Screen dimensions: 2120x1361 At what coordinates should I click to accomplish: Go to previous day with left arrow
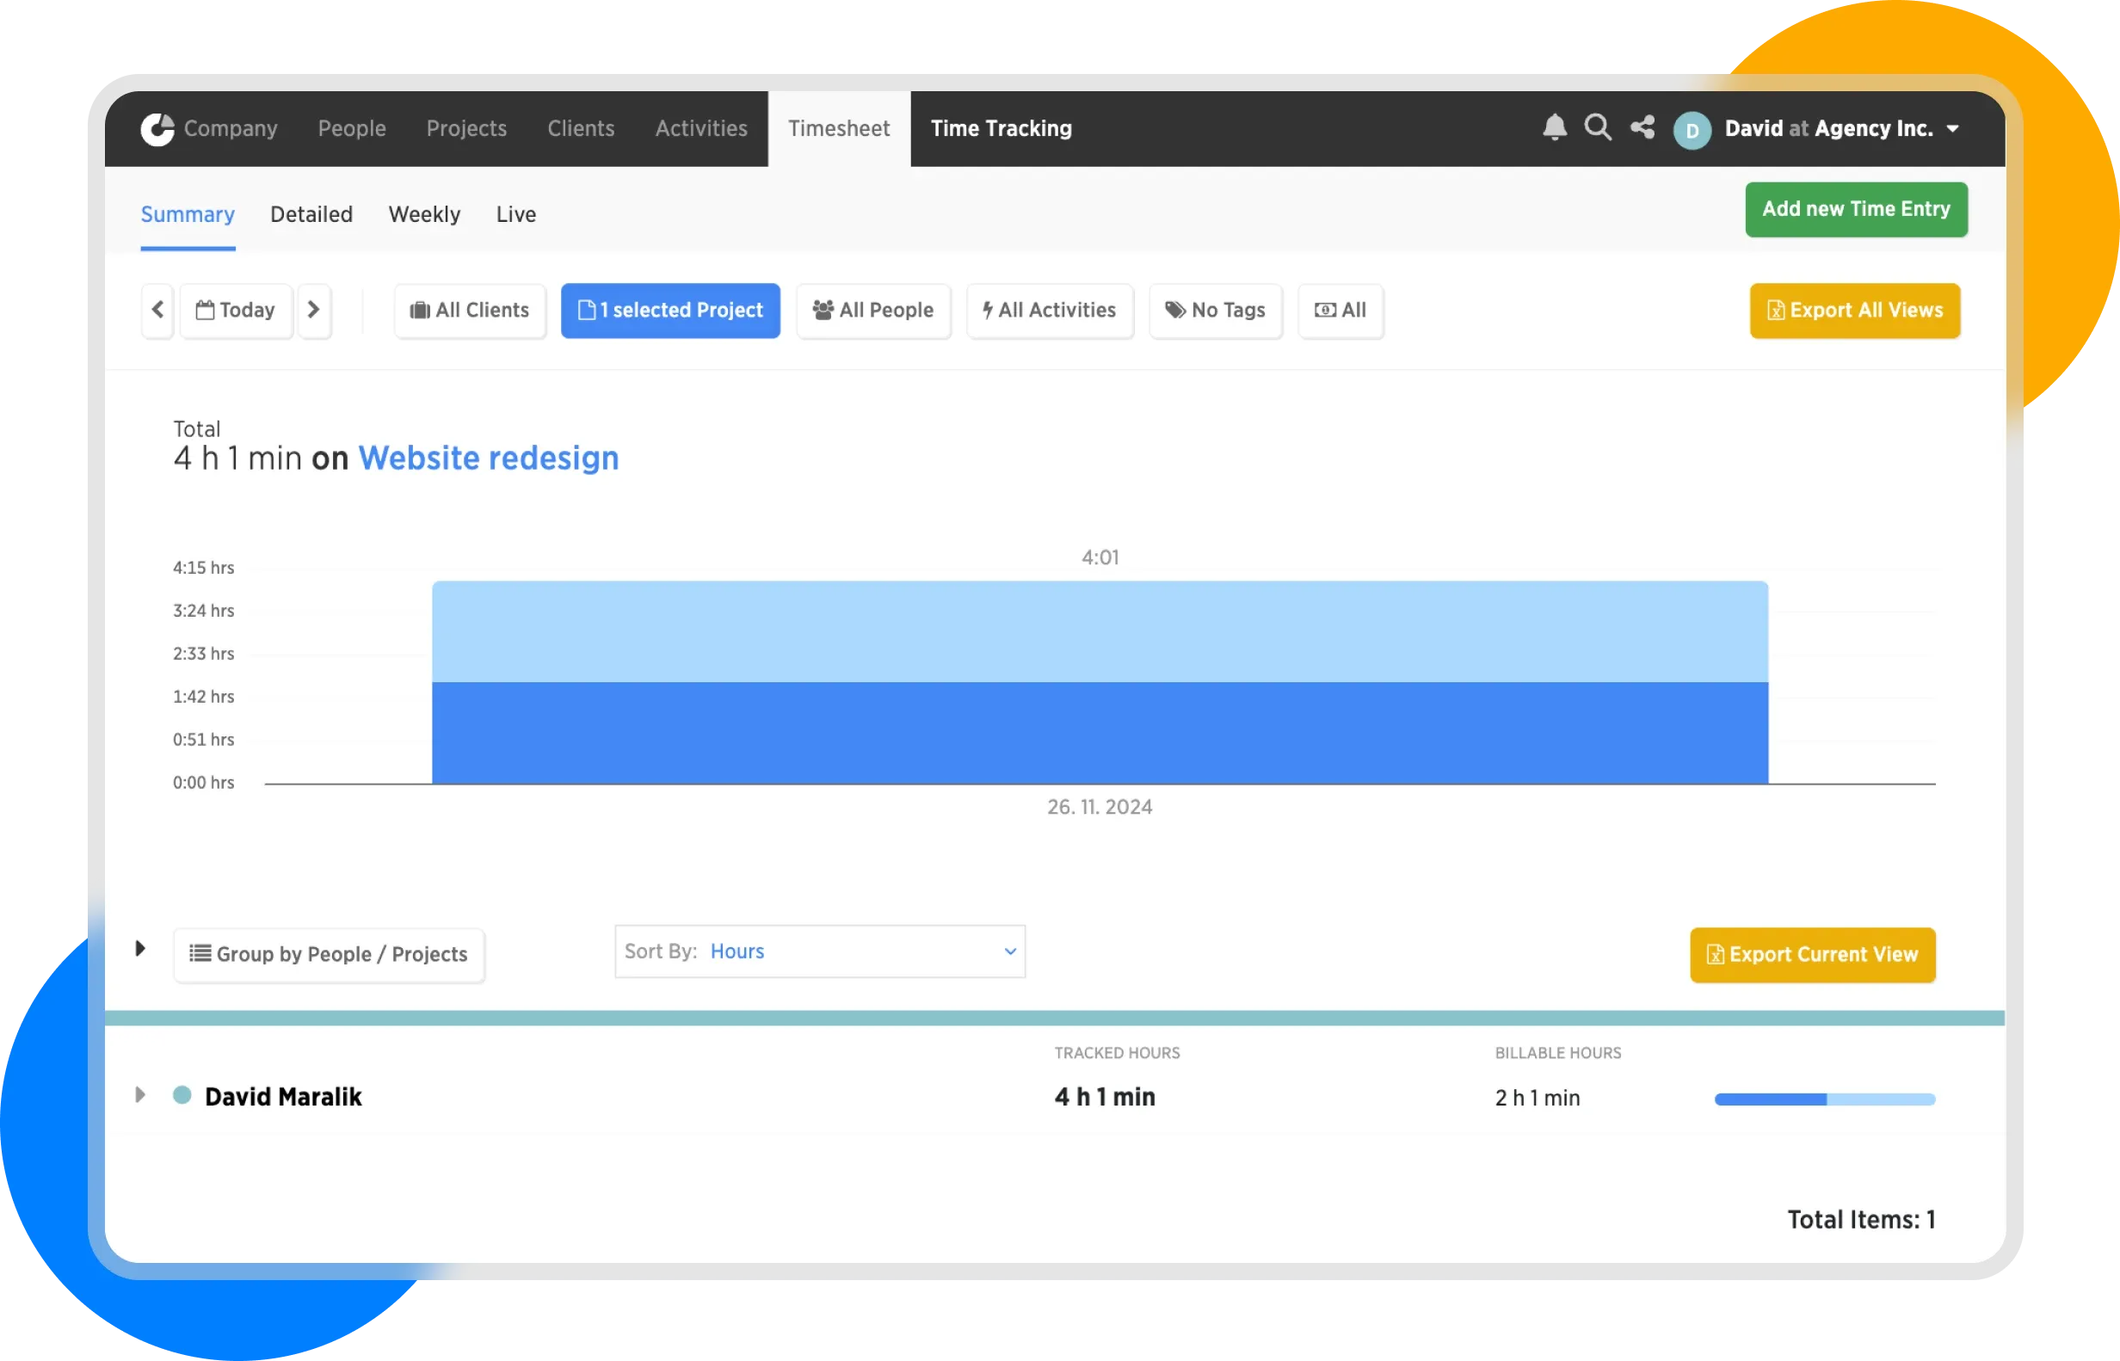158,311
